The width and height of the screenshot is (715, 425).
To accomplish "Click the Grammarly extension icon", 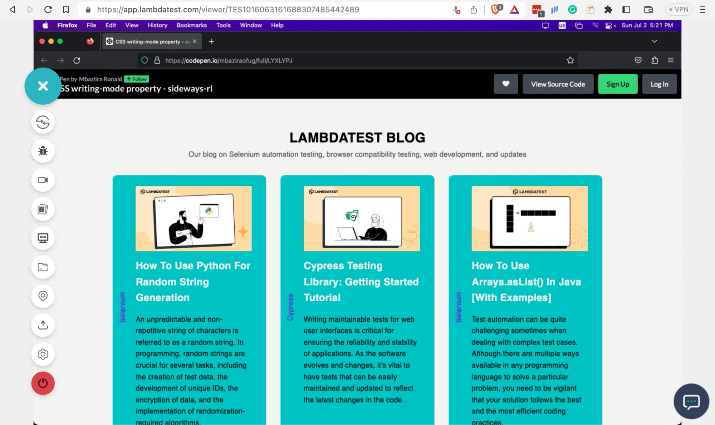I will point(572,10).
